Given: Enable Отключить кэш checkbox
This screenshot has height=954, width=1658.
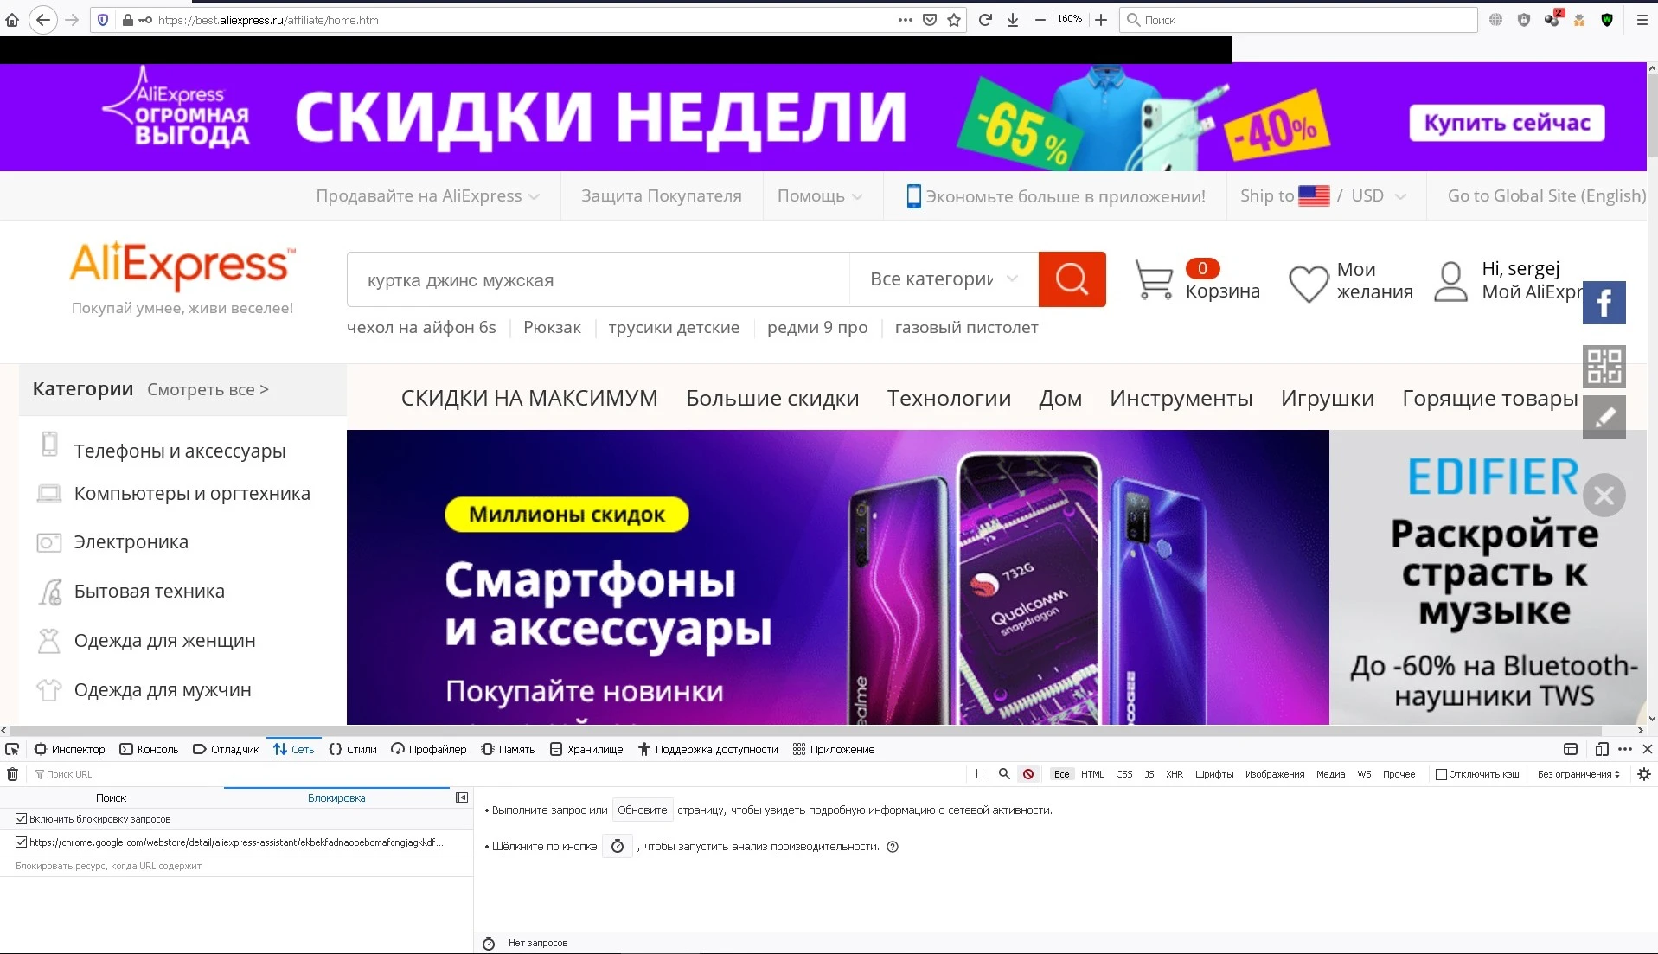Looking at the screenshot, I should pyautogui.click(x=1441, y=774).
